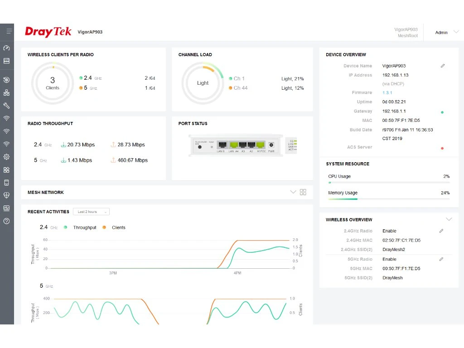
Task: Open the Admin user menu
Action: coord(446,32)
